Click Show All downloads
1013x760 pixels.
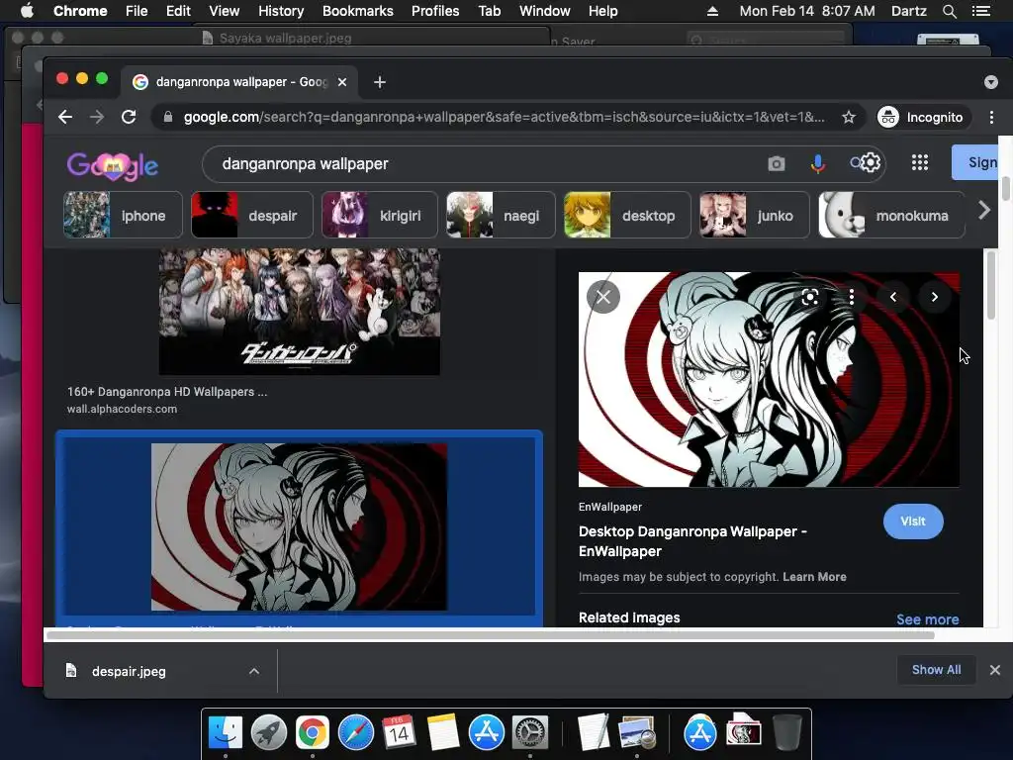coord(936,670)
